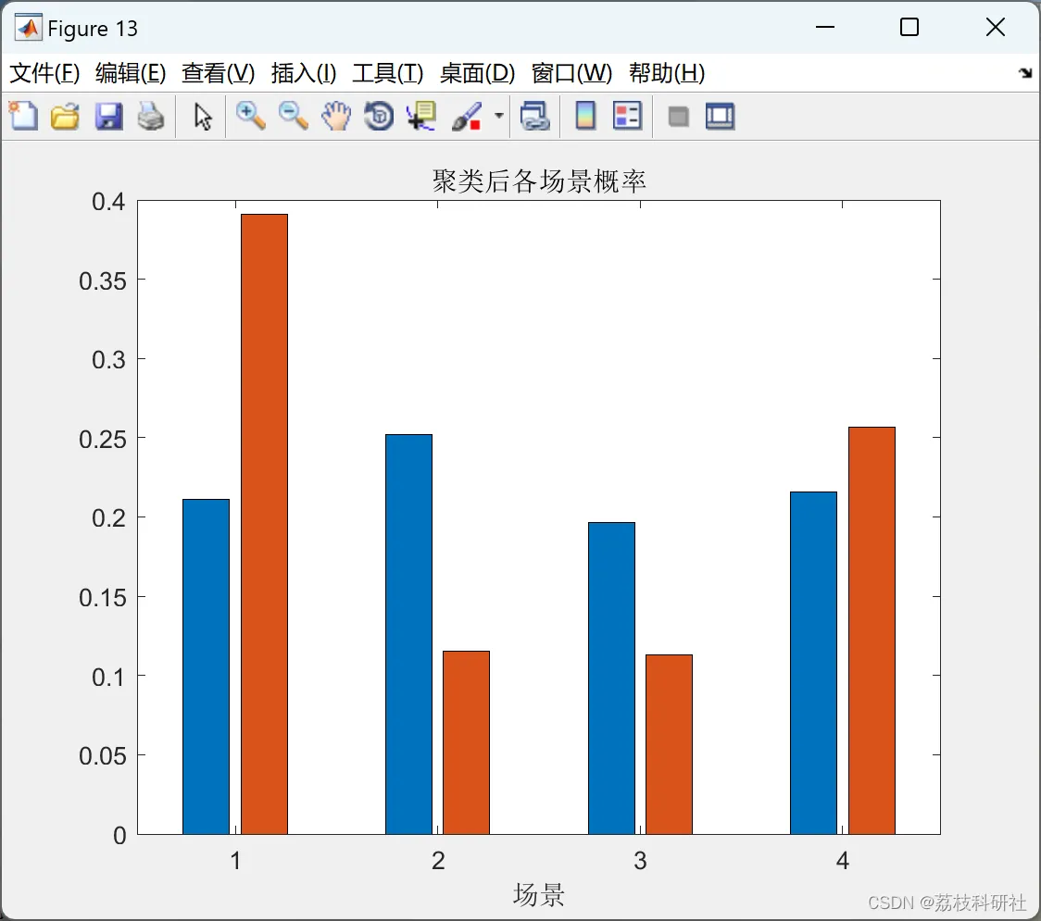Open the 插入(I) menu
Image resolution: width=1041 pixels, height=921 pixels.
(x=304, y=73)
